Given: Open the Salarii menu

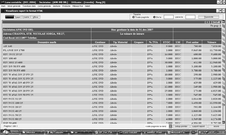Looking at the screenshot, I should pyautogui.click(x=87, y=6).
